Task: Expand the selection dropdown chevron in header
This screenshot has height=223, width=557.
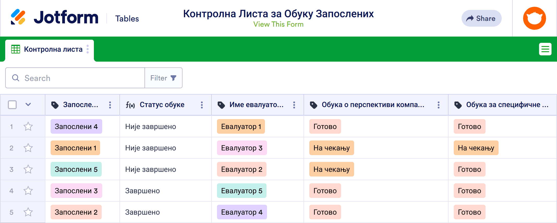Action: [x=28, y=105]
